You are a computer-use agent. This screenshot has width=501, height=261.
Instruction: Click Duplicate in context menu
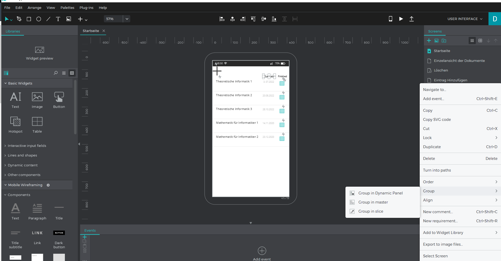tap(432, 147)
